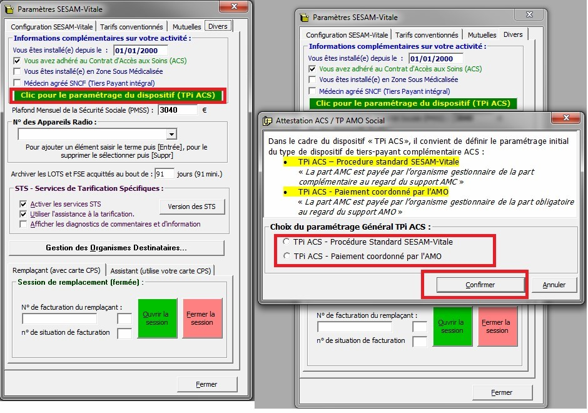The image size is (588, 413).
Task: Toggle ACS contract checkbox in right window
Action: [312, 69]
